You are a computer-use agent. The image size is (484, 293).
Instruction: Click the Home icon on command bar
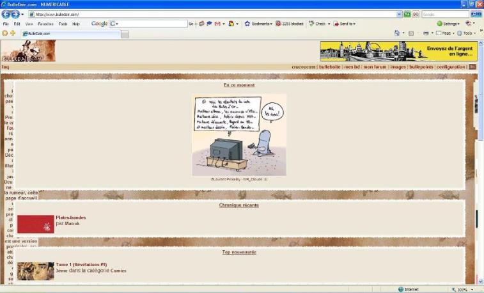pyautogui.click(x=397, y=33)
